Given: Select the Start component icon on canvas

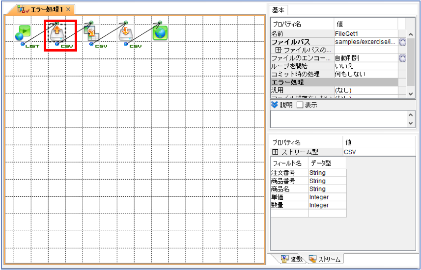Looking at the screenshot, I should click(x=23, y=33).
